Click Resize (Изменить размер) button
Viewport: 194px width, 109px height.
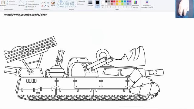pyautogui.click(x=32, y=4)
